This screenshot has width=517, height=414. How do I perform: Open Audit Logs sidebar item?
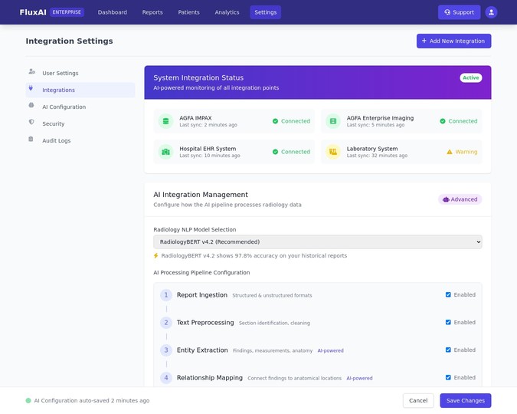coord(80,140)
